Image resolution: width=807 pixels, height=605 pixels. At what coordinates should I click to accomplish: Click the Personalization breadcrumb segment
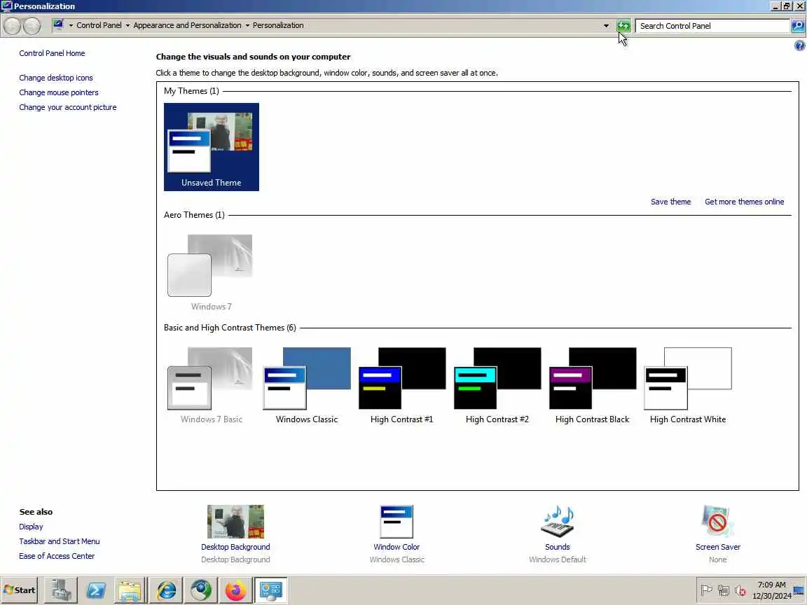[x=278, y=25]
